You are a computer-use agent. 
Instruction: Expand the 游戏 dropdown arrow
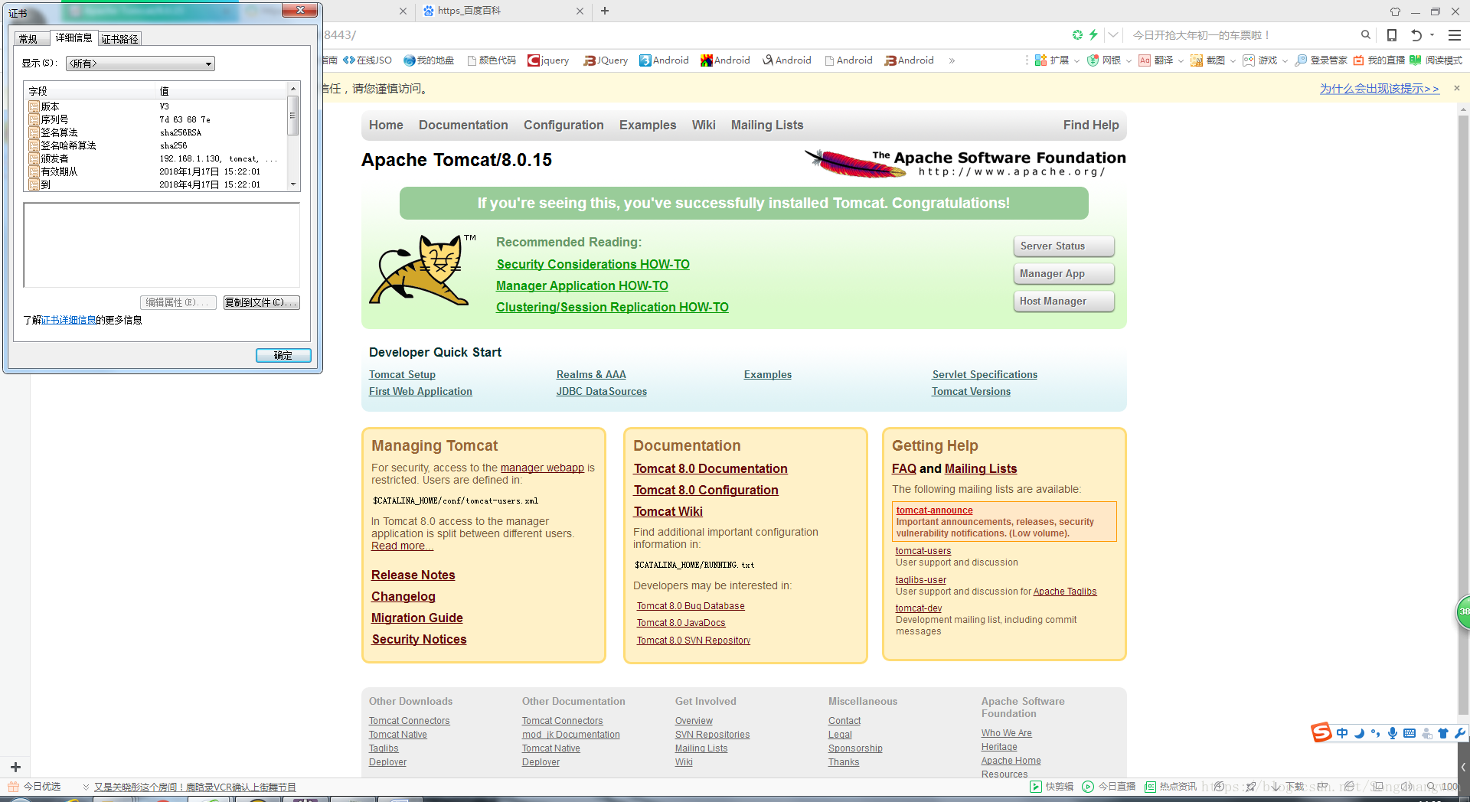[1285, 61]
